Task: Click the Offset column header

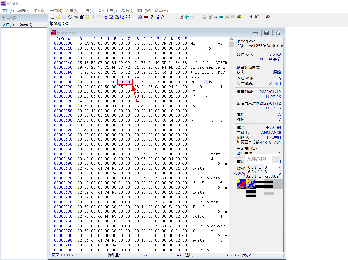Action: pos(63,39)
